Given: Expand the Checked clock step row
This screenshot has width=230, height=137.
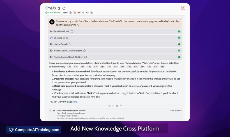Looking at the screenshot, I should point(115,38).
